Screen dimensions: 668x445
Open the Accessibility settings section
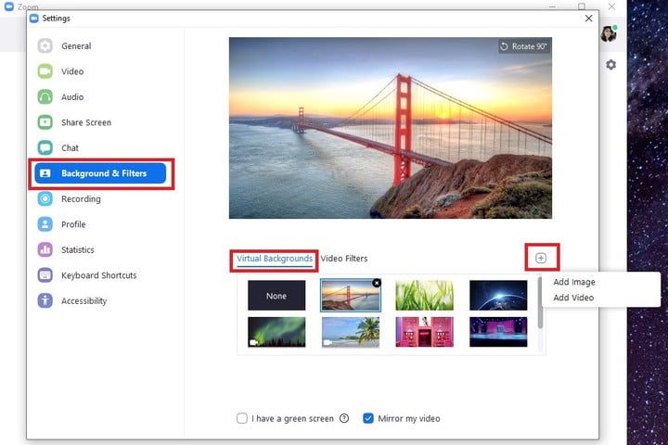(83, 301)
